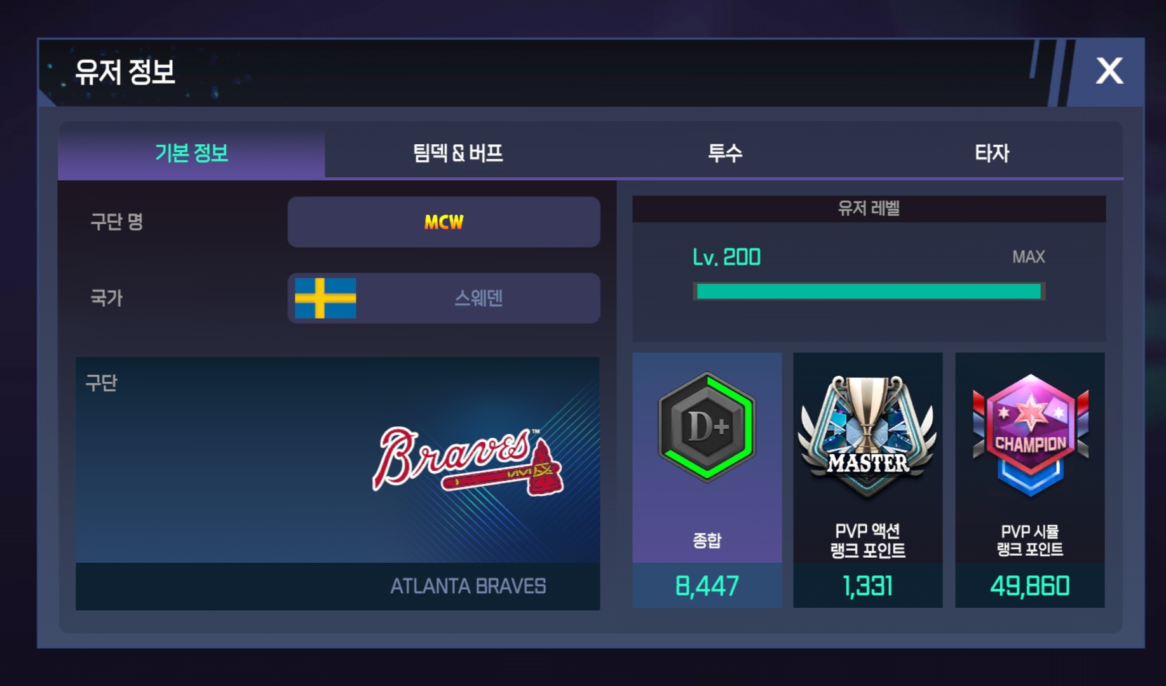Viewport: 1166px width, 686px height.
Task: Click the Braves tomahawk team logo
Action: [x=468, y=460]
